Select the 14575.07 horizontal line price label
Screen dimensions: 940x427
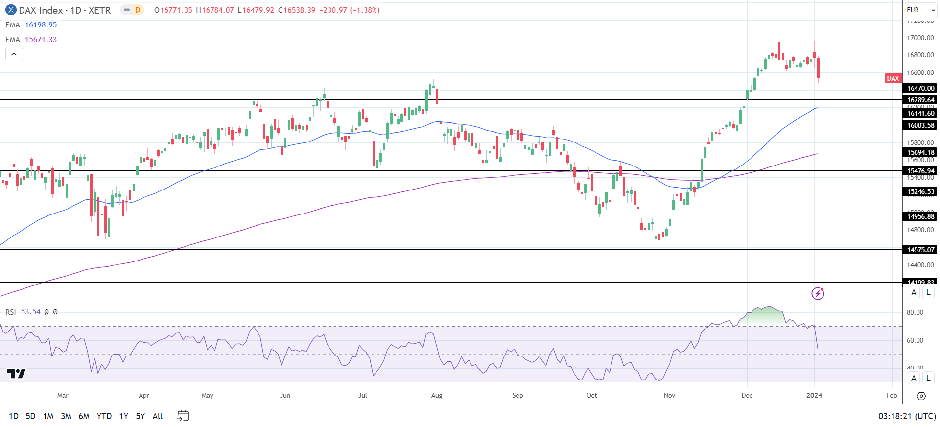920,250
